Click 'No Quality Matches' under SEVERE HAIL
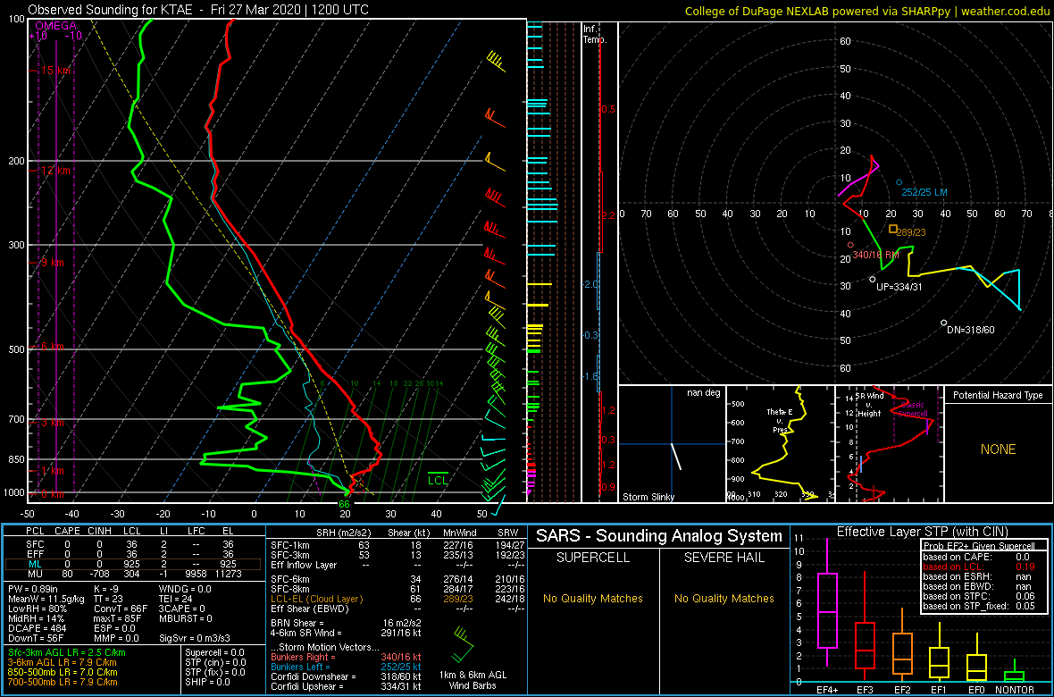This screenshot has height=697, width=1054. click(724, 598)
